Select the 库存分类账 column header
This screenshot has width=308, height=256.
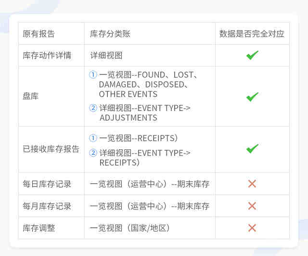tap(110, 34)
